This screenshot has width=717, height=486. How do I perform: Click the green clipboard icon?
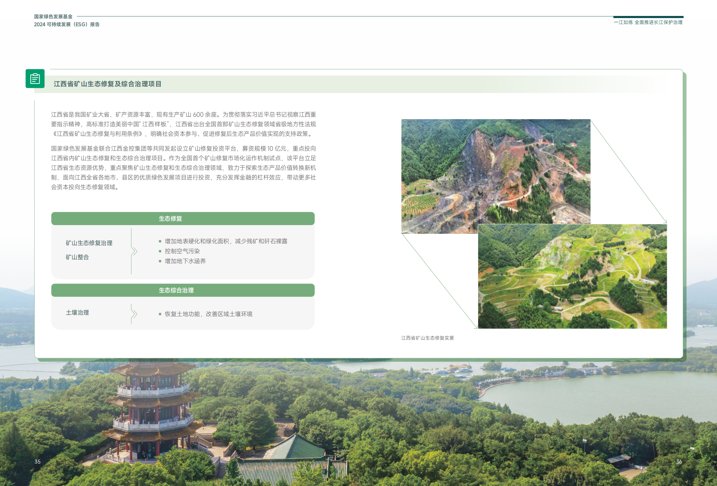pos(35,79)
